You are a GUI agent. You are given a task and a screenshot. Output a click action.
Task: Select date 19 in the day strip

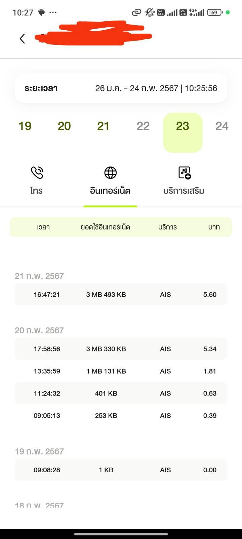(25, 126)
